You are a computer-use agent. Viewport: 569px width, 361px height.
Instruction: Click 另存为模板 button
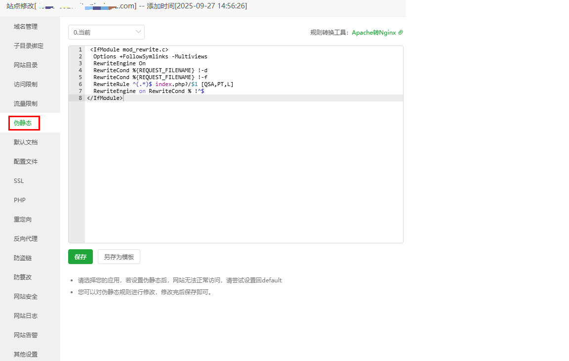click(119, 257)
